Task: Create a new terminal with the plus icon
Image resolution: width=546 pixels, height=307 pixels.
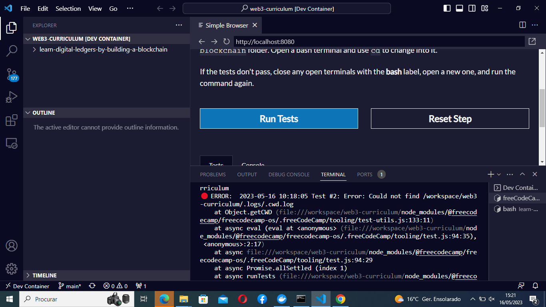Action: coord(490,174)
